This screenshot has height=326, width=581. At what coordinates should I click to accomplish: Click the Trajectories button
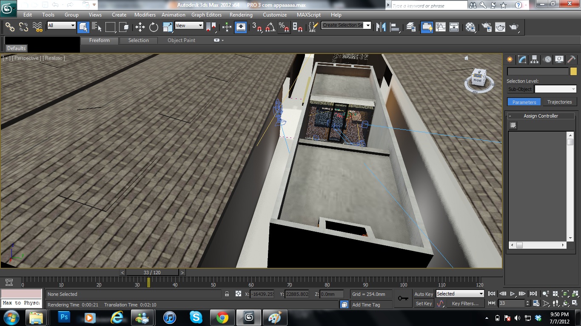tap(559, 102)
